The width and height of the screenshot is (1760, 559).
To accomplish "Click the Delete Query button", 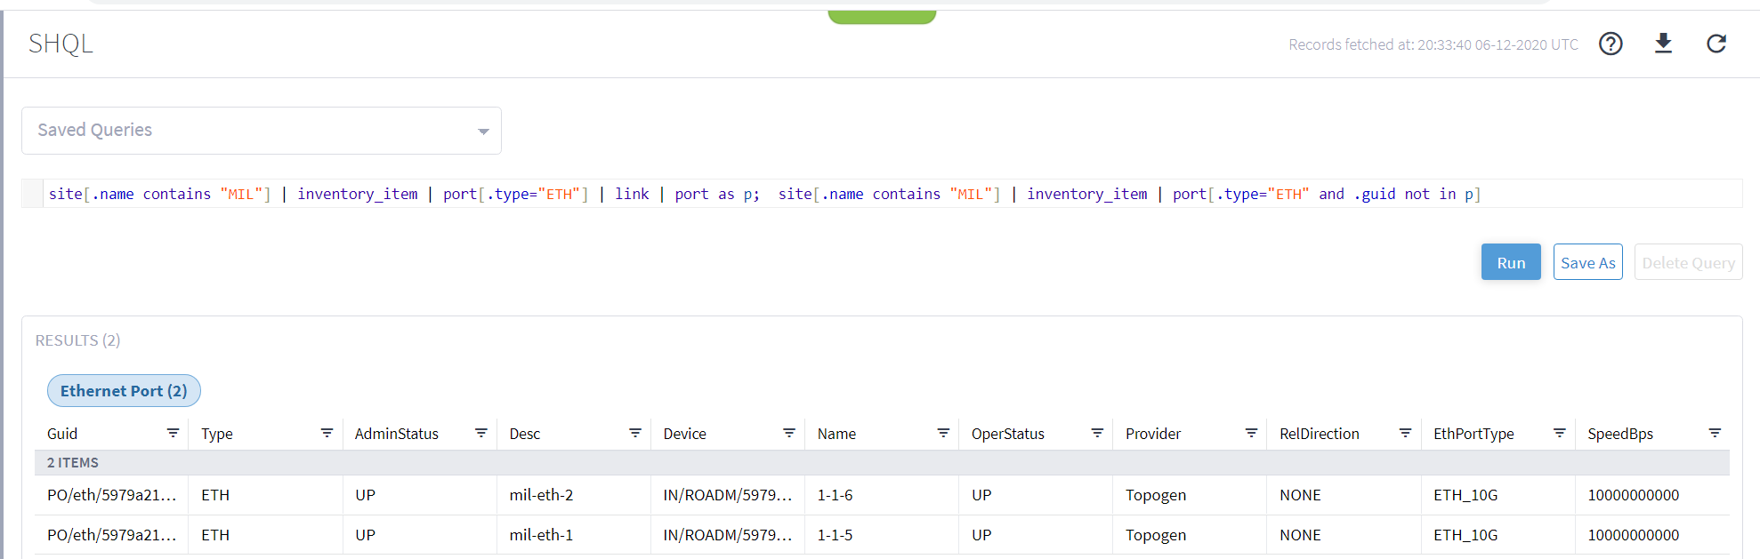I will (1688, 262).
